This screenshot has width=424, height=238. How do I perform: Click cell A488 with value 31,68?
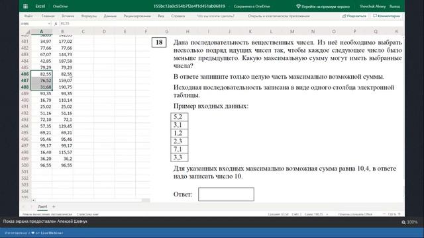[42, 87]
